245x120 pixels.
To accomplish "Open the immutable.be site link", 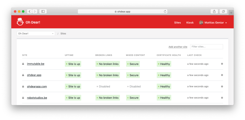I will (36, 64).
